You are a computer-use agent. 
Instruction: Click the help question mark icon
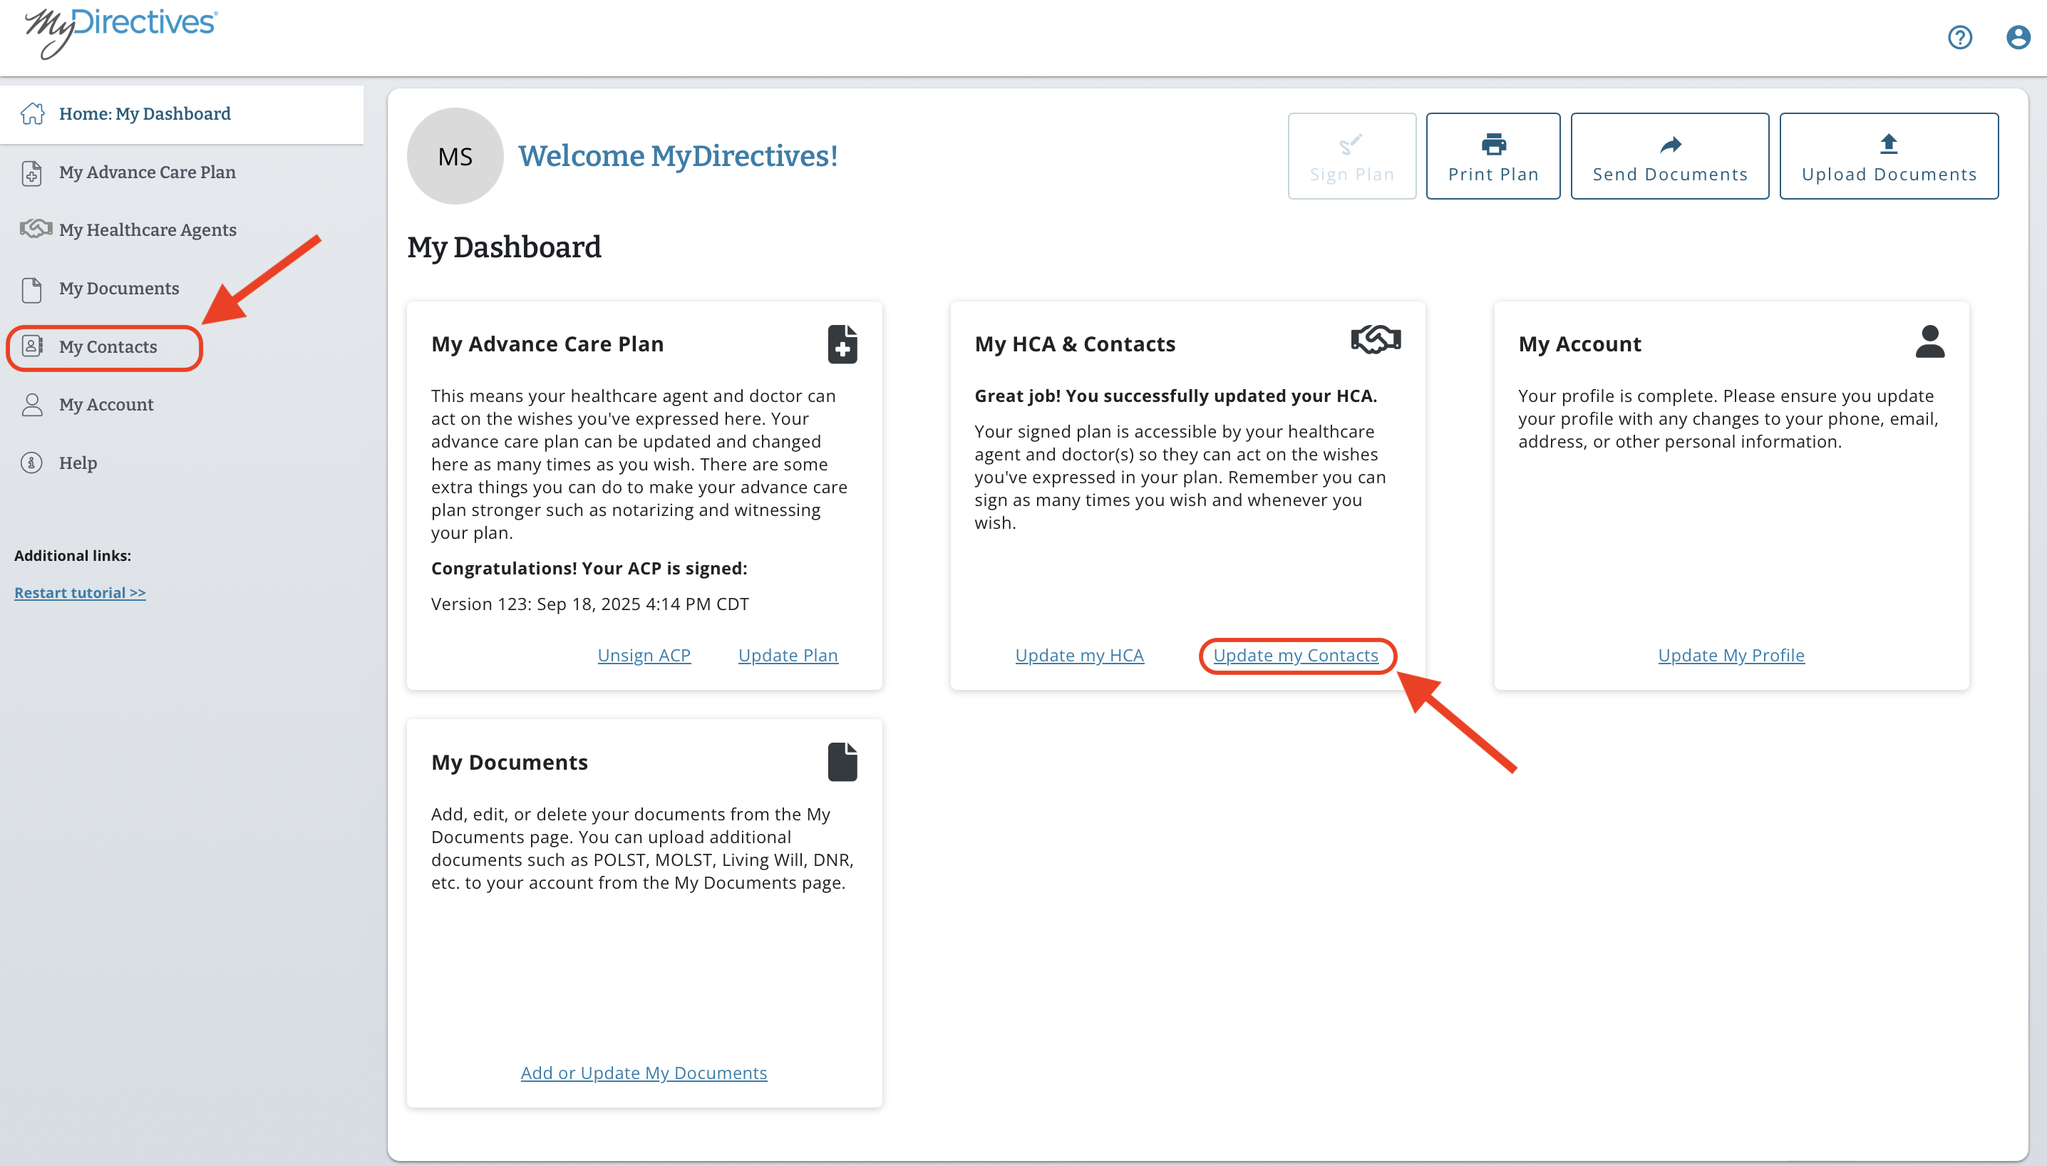click(1959, 38)
